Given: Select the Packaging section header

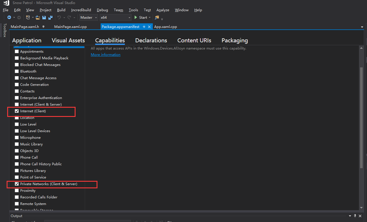Looking at the screenshot, I should pyautogui.click(x=235, y=40).
